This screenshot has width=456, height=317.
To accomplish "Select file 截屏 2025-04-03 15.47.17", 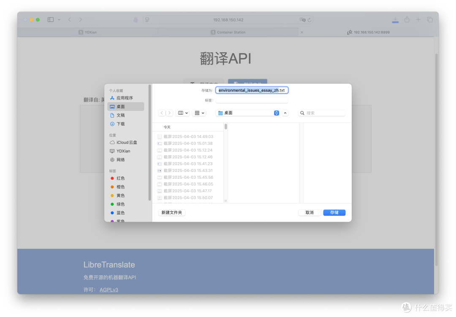I will [x=188, y=191].
